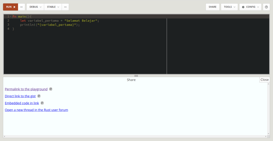Follow the Embedded code in link
The image size is (273, 141).
click(x=22, y=103)
